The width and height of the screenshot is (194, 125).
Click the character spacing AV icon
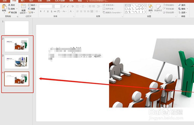click(58, 11)
